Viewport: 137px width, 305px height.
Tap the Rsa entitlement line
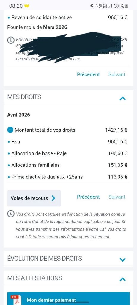click(x=67, y=141)
